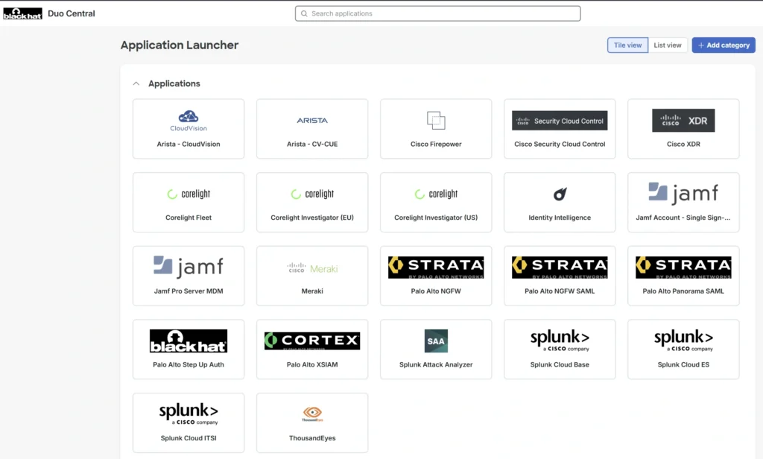This screenshot has width=763, height=459.
Task: Click the ThousandEyes label text
Action: [312, 438]
